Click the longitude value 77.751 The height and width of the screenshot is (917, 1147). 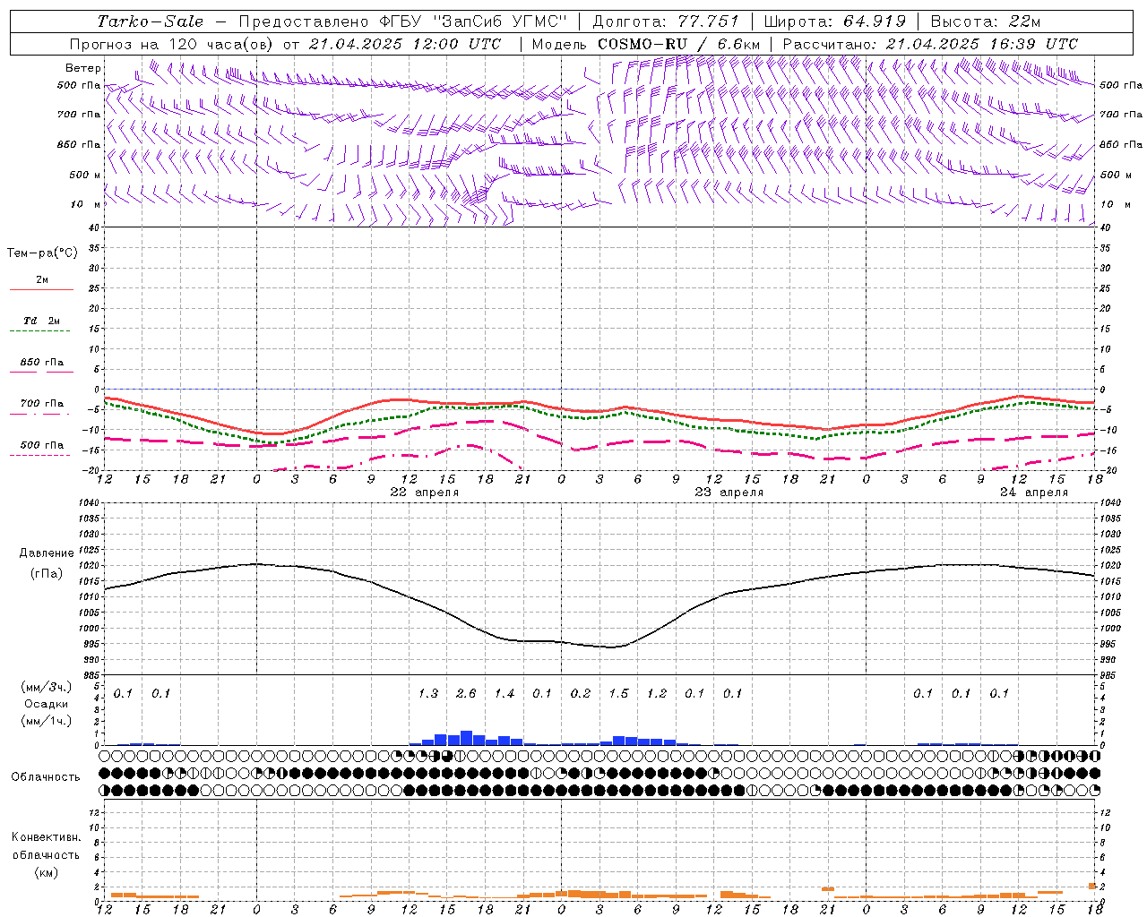708,21
